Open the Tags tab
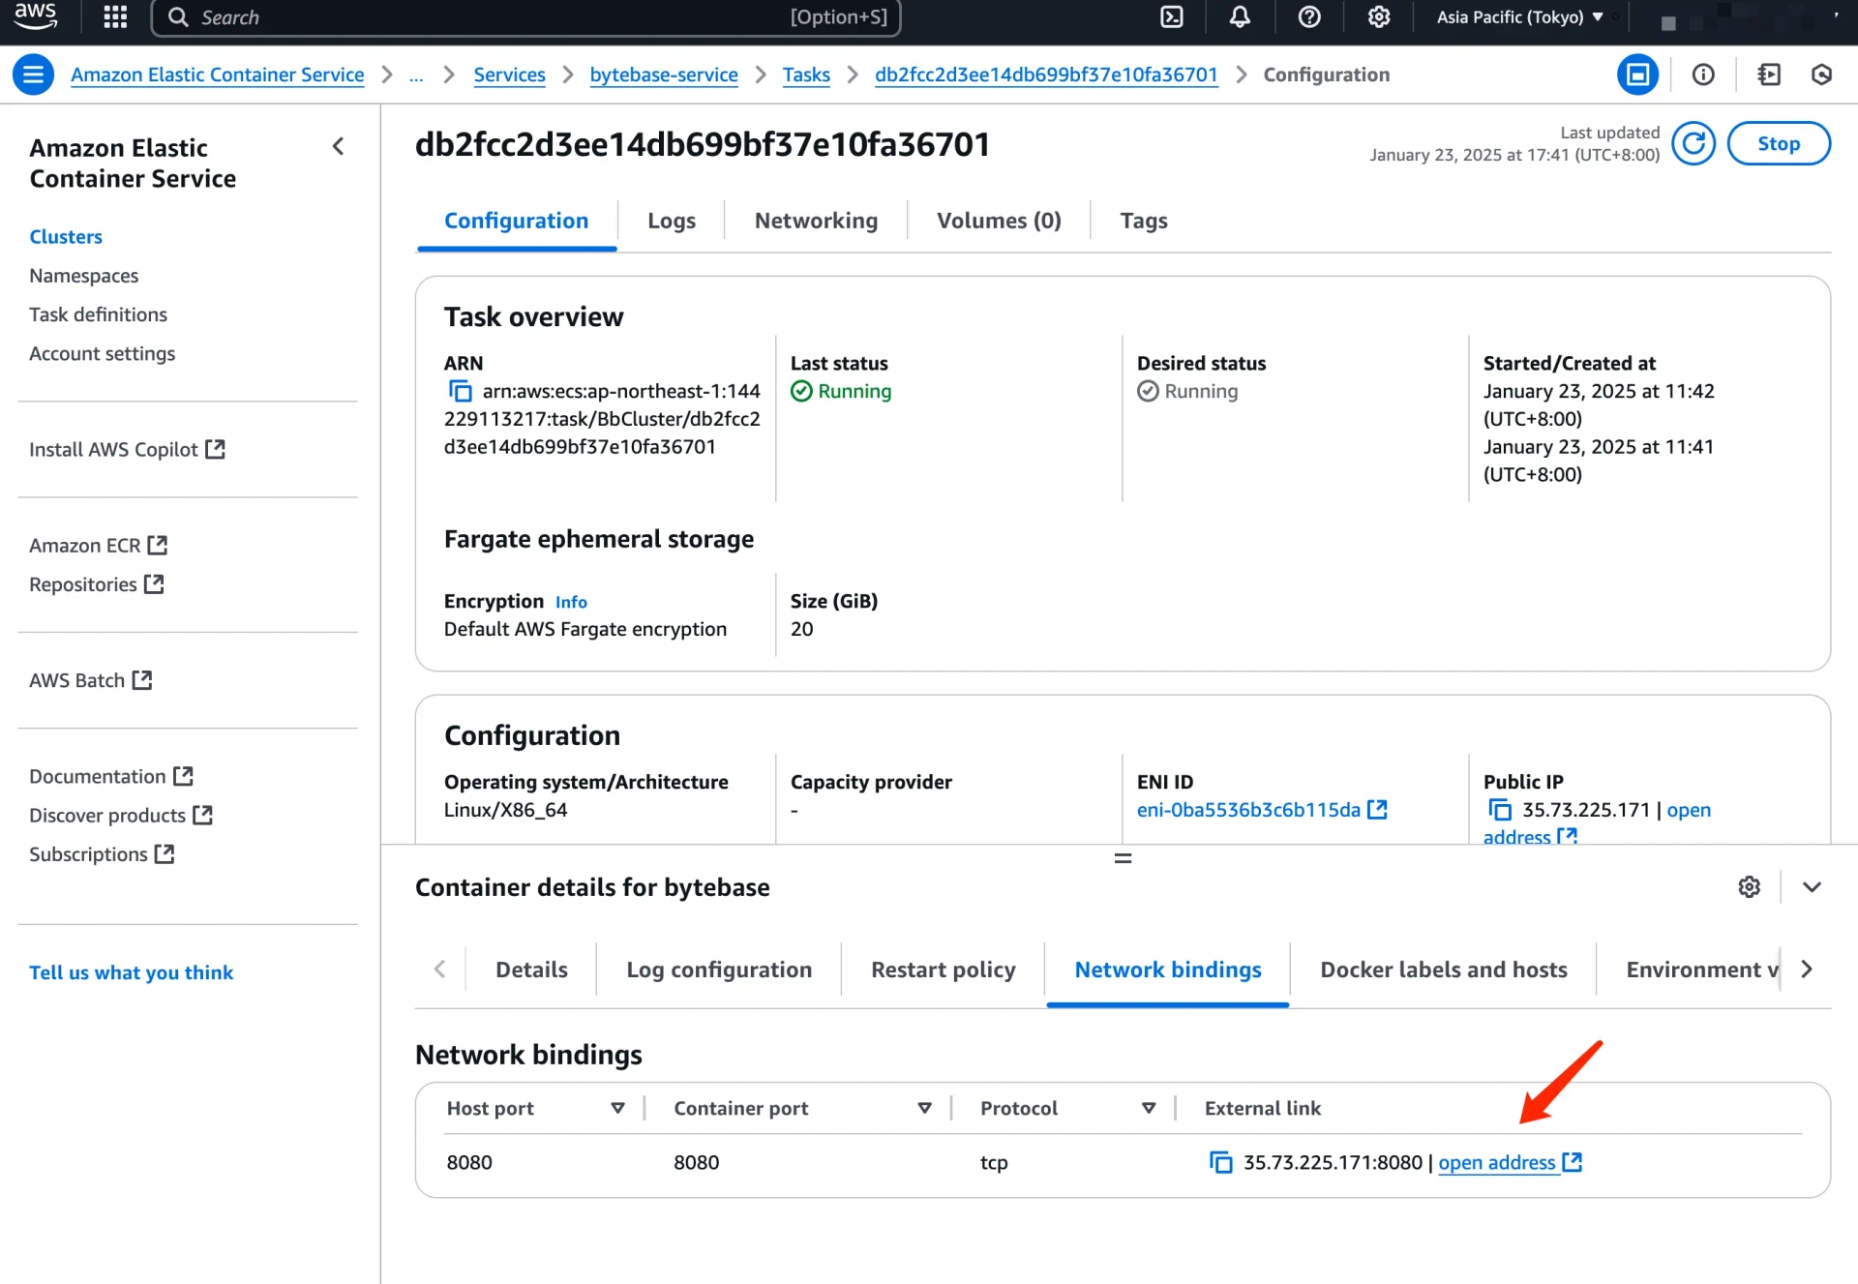The image size is (1858, 1284). (1144, 221)
